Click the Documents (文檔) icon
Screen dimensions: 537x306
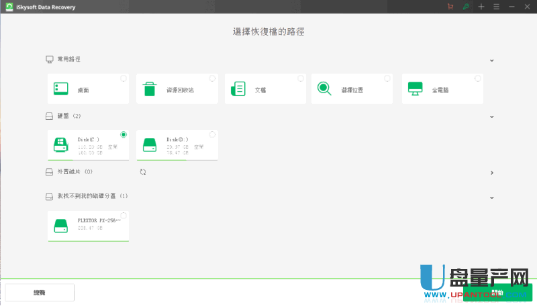(238, 89)
